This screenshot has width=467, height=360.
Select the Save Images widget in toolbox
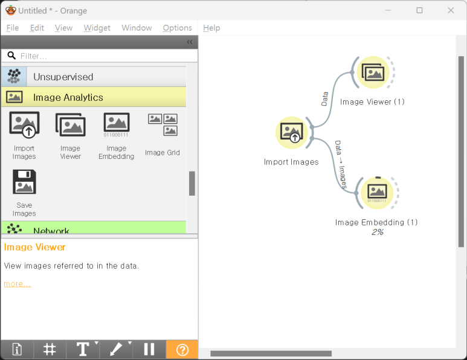24,193
